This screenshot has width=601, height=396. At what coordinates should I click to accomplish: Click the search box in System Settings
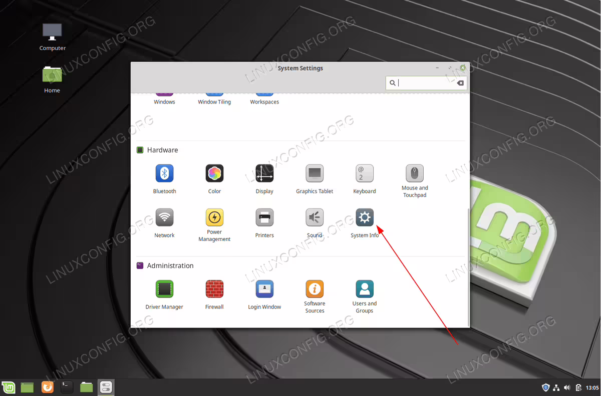click(x=426, y=83)
